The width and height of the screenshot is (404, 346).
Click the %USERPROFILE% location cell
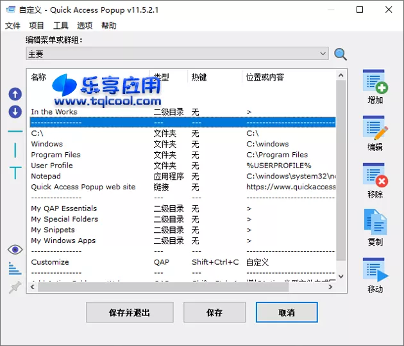tap(279, 166)
